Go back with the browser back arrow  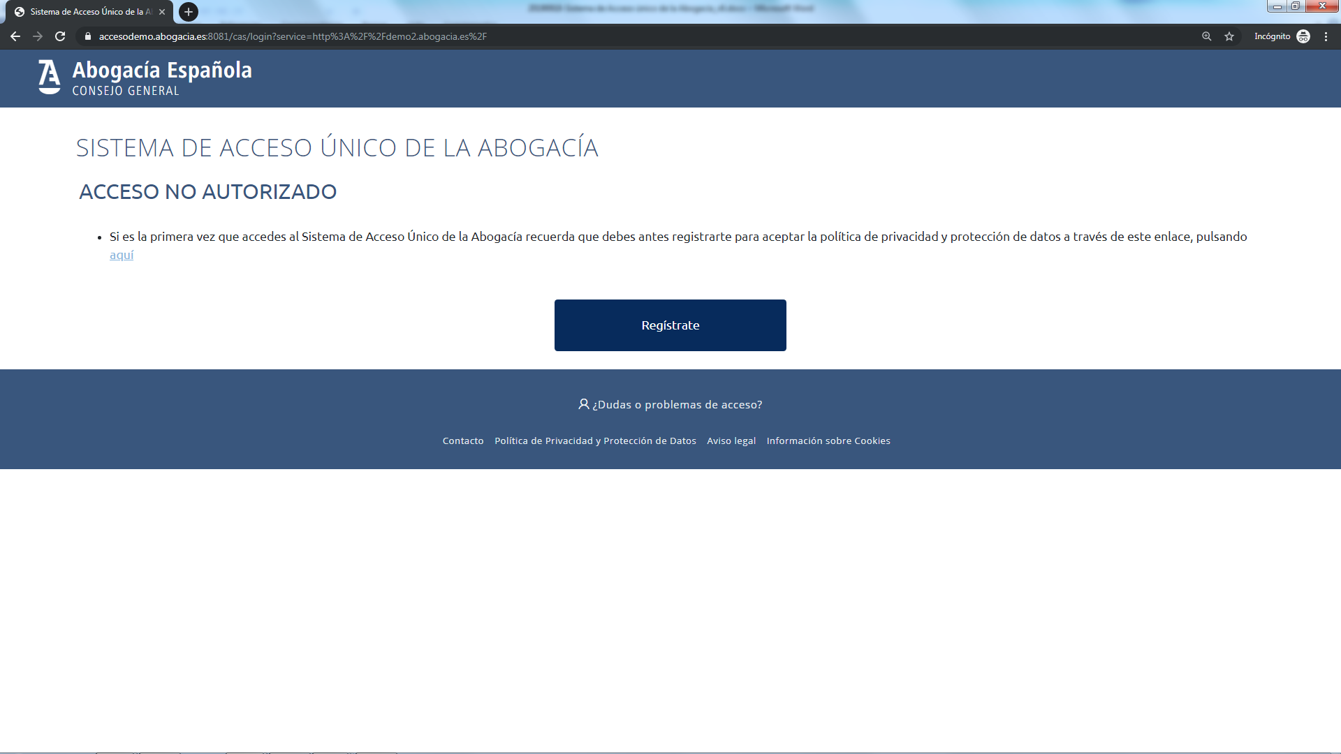coord(15,36)
